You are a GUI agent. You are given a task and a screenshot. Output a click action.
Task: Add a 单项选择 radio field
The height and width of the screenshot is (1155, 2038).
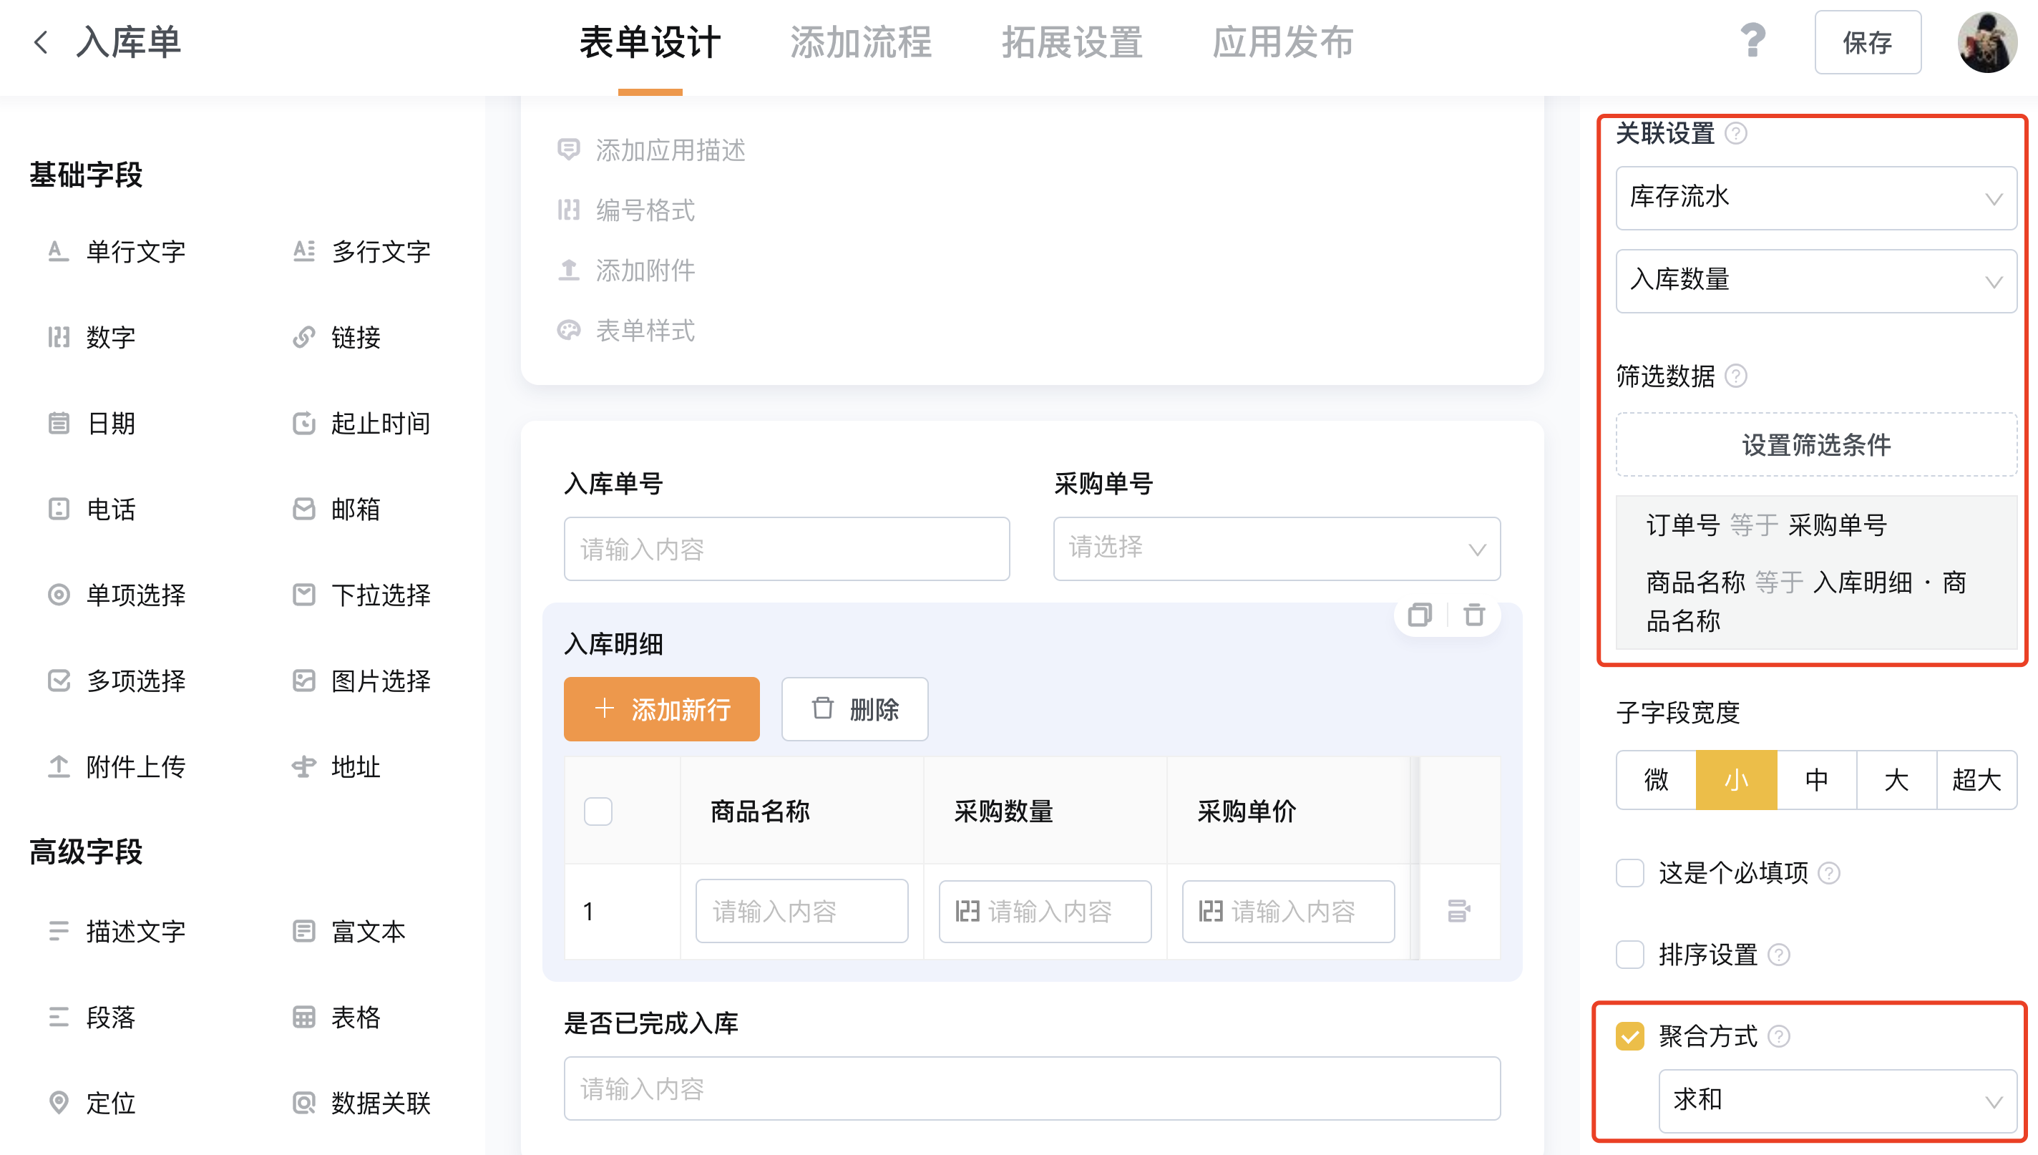[x=116, y=594]
